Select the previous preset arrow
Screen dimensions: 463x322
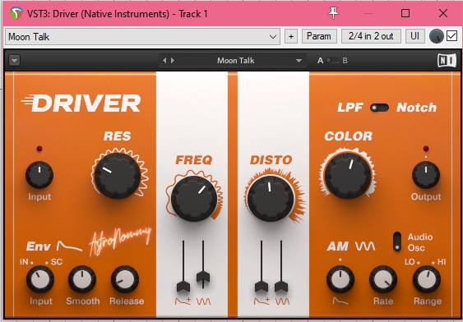click(164, 61)
